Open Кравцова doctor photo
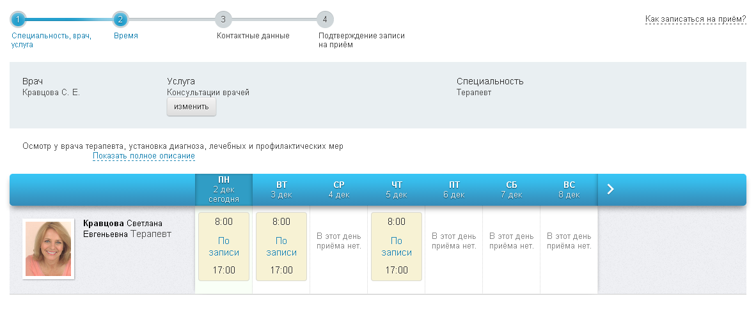Image resolution: width=756 pixels, height=322 pixels. 49,249
